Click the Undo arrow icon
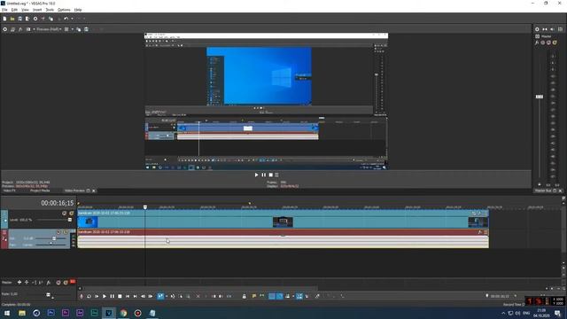Screen dimensions: 567x319 [x=66, y=19]
